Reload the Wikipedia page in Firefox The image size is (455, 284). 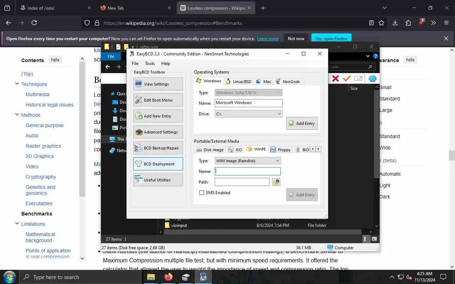tap(34, 23)
